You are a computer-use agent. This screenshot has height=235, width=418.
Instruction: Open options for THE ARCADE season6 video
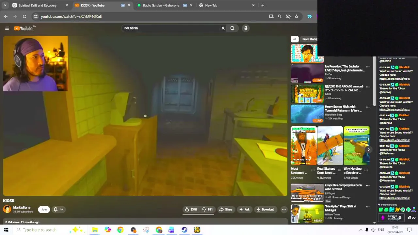[368, 87]
